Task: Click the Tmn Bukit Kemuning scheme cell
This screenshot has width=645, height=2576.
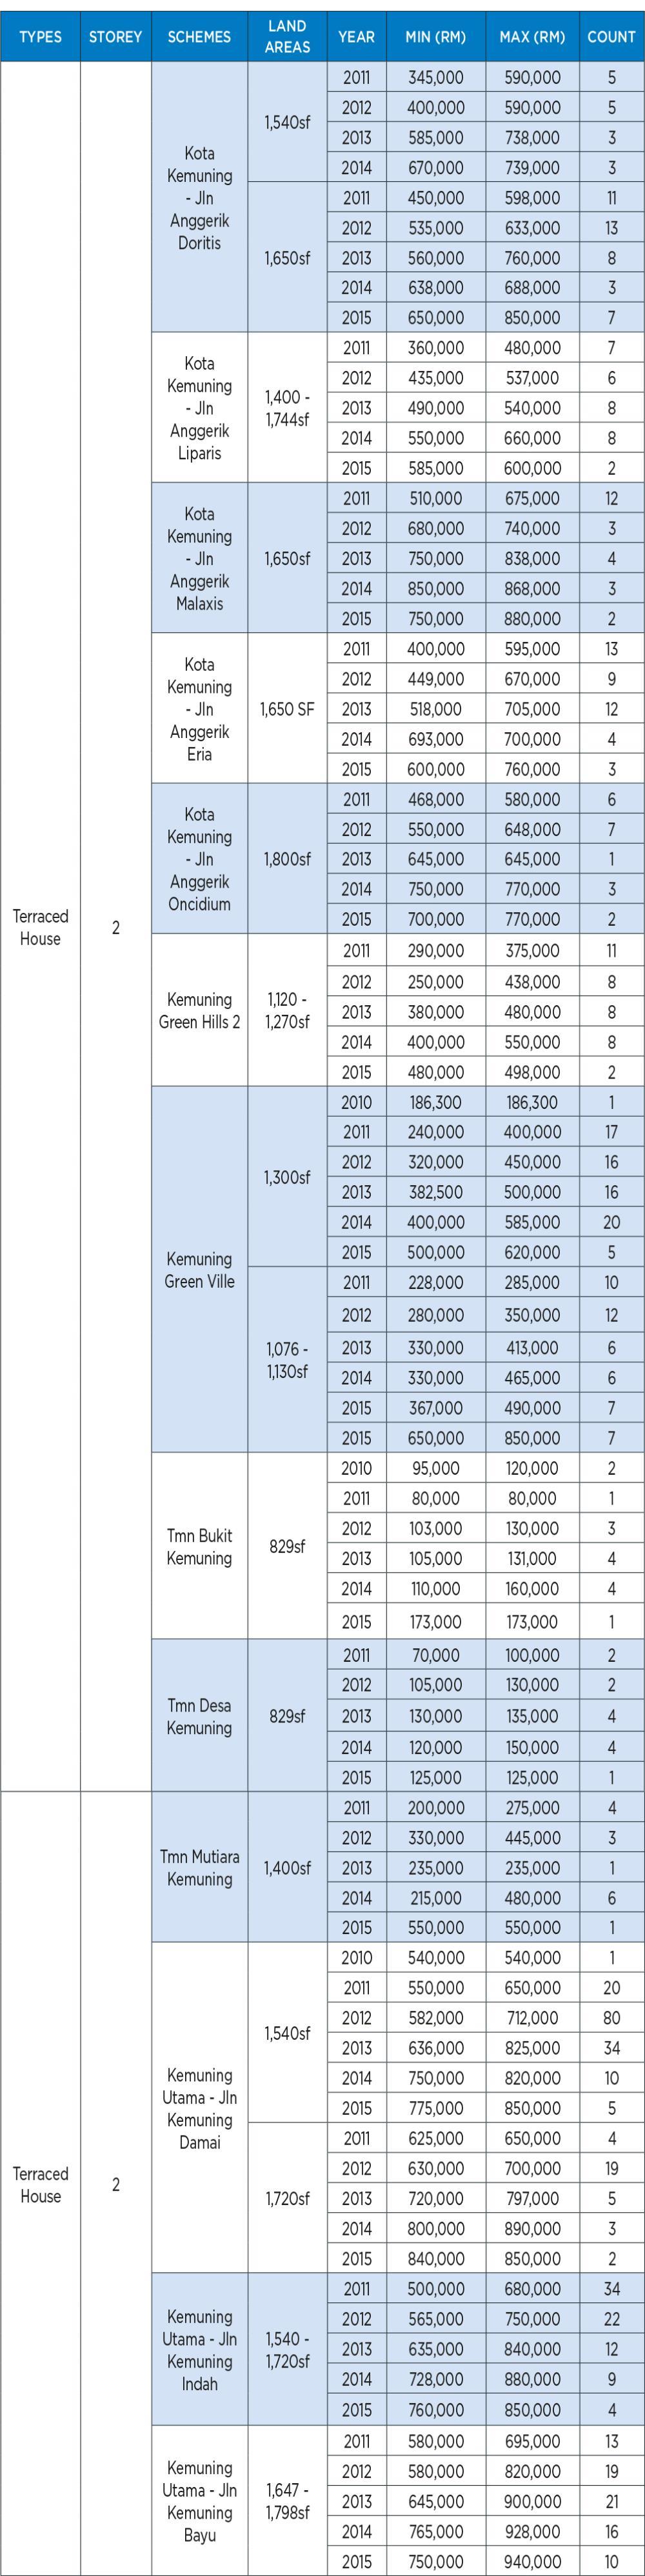Action: (199, 1546)
